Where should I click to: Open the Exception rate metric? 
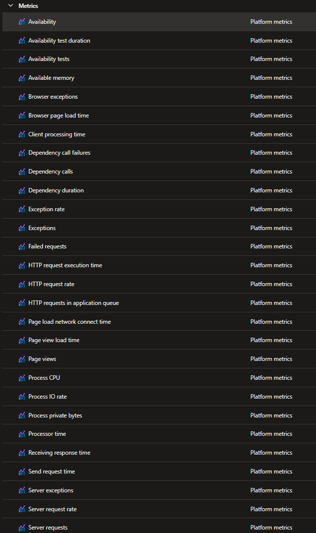(x=46, y=209)
